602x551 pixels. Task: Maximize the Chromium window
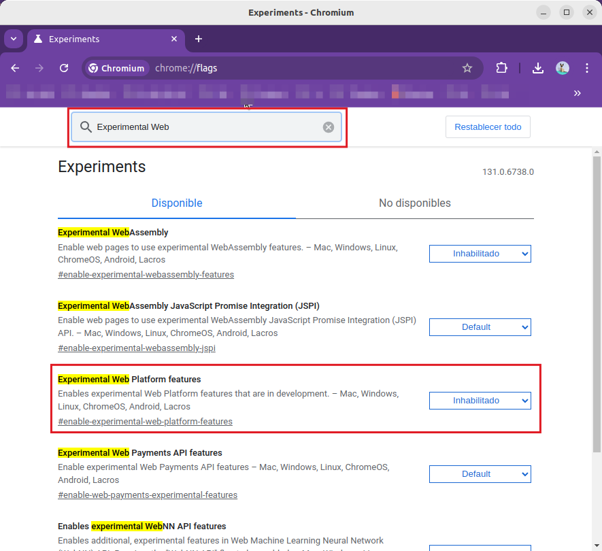pos(567,13)
